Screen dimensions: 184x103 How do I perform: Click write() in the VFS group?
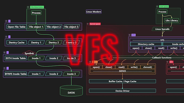174,48
